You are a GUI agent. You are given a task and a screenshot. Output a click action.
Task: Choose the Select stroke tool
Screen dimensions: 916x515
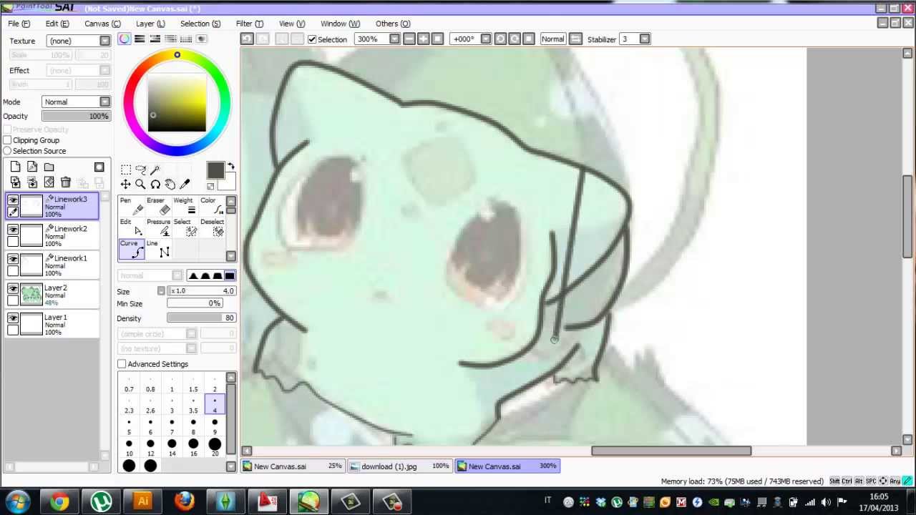tap(185, 227)
